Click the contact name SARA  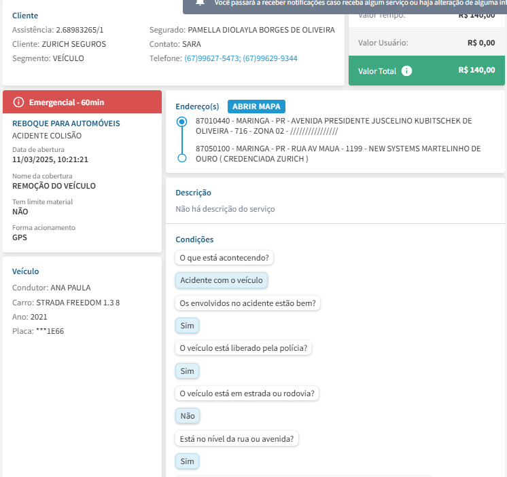tap(192, 44)
